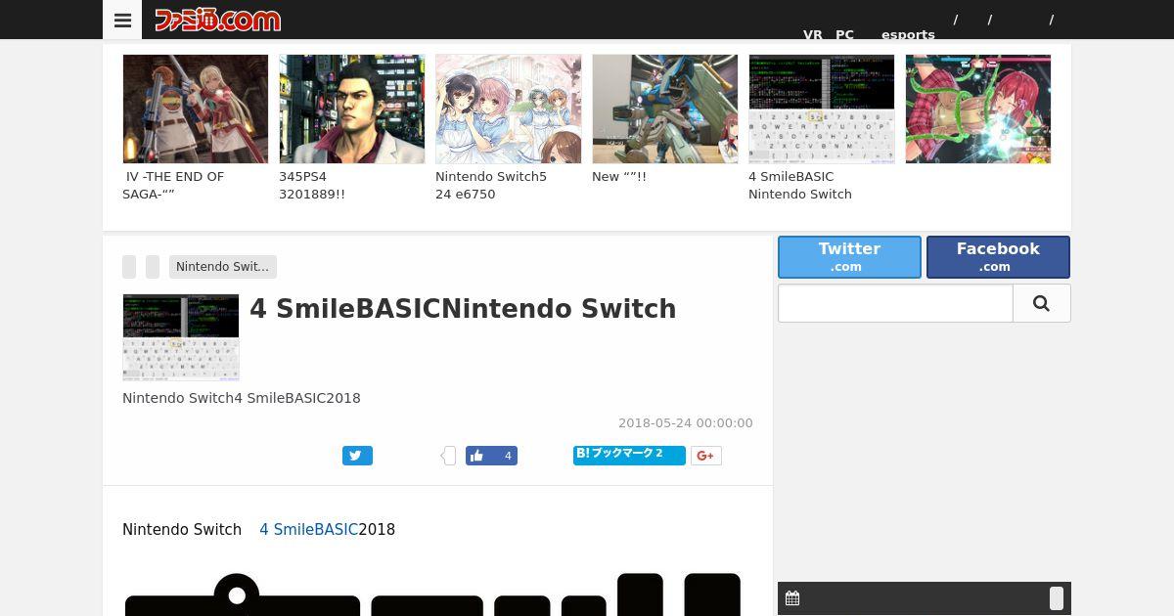1174x616 pixels.
Task: Click the empty share count bubble
Action: (x=448, y=456)
